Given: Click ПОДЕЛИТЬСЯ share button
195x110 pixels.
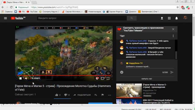Looking at the screenshot, I should 82,95.
